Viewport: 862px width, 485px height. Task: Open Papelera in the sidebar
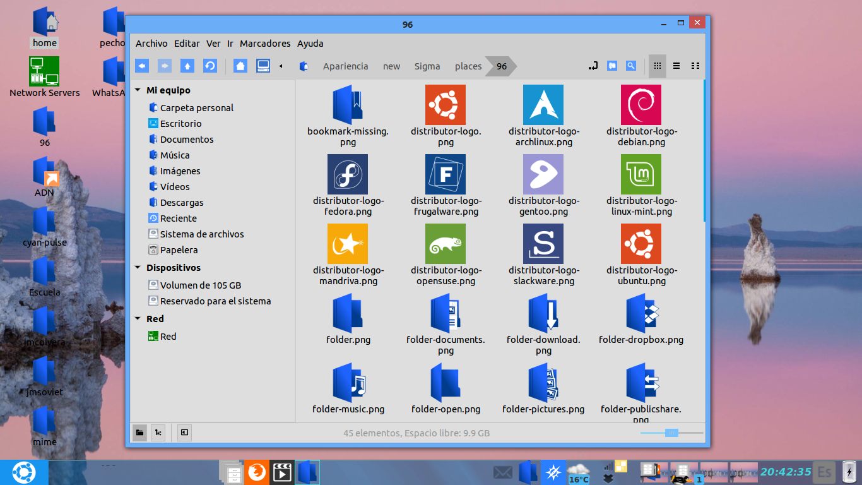179,250
